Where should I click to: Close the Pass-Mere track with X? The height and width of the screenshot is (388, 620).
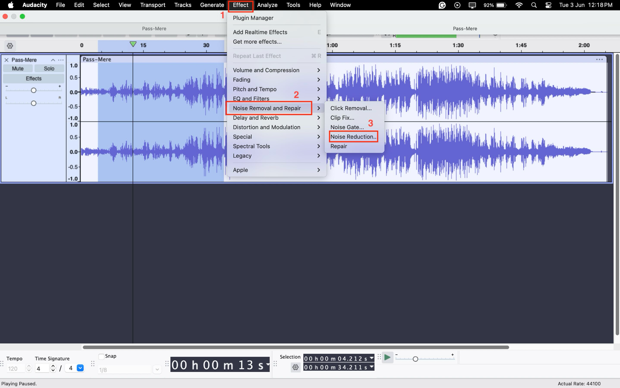(6, 60)
